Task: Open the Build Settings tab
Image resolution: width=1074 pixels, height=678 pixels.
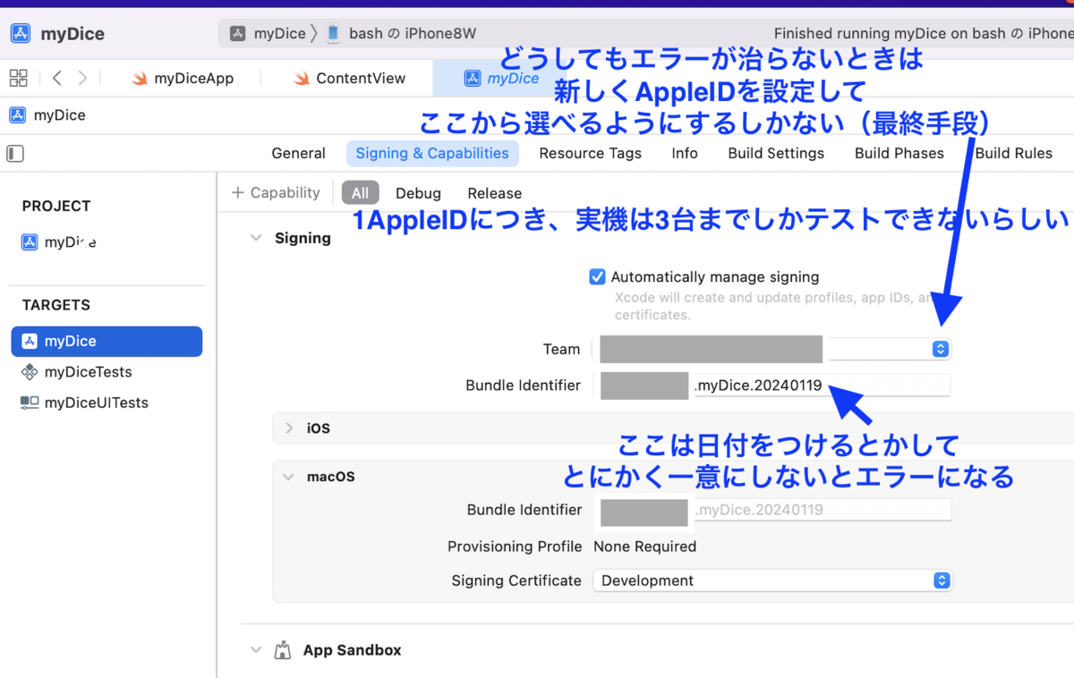Action: pos(776,153)
